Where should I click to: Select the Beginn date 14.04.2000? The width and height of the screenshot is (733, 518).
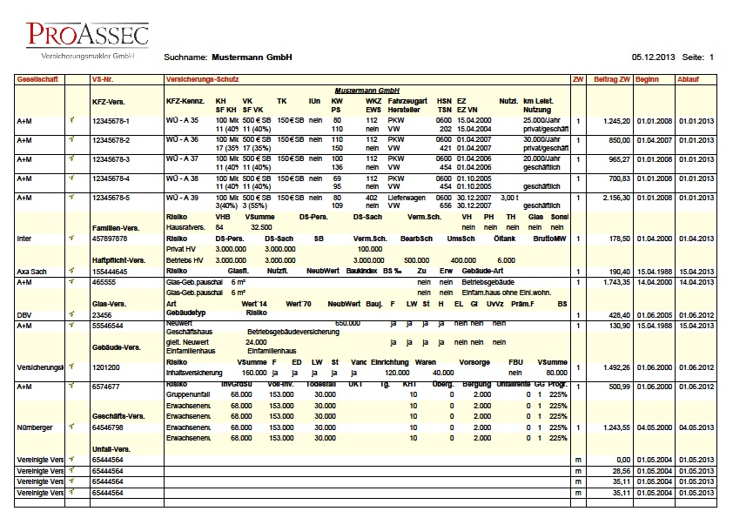(655, 282)
